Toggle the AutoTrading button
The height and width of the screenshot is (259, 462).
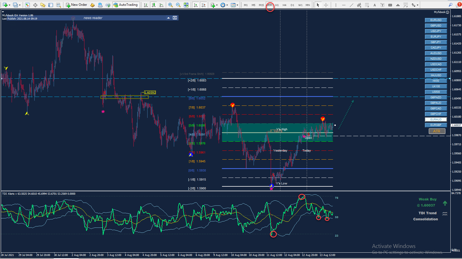(x=125, y=5)
